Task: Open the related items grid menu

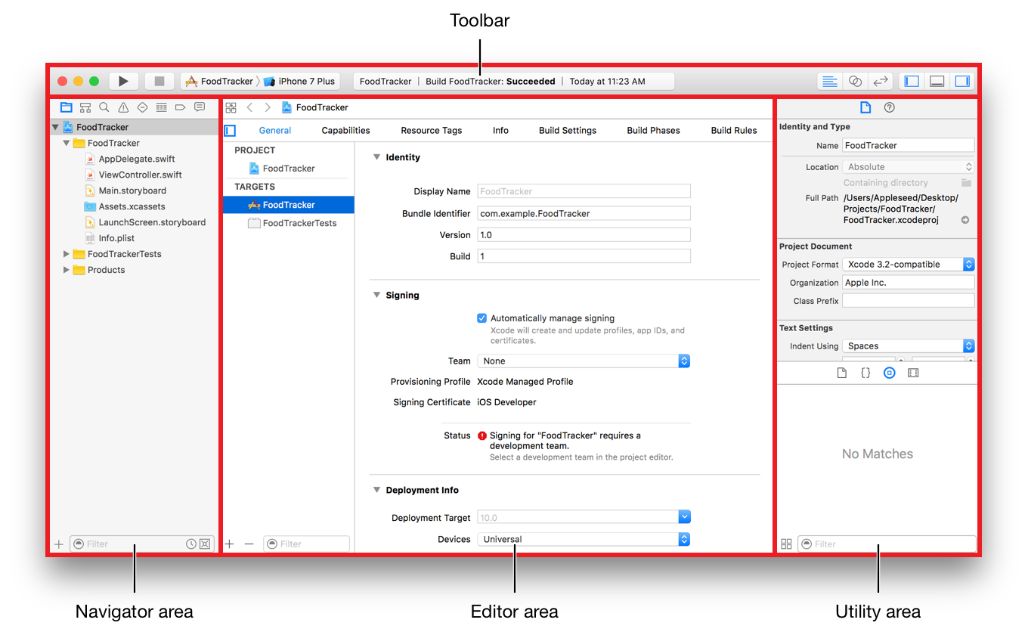Action: point(231,107)
